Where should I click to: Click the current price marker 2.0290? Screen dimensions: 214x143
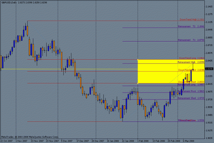click(x=209, y=69)
